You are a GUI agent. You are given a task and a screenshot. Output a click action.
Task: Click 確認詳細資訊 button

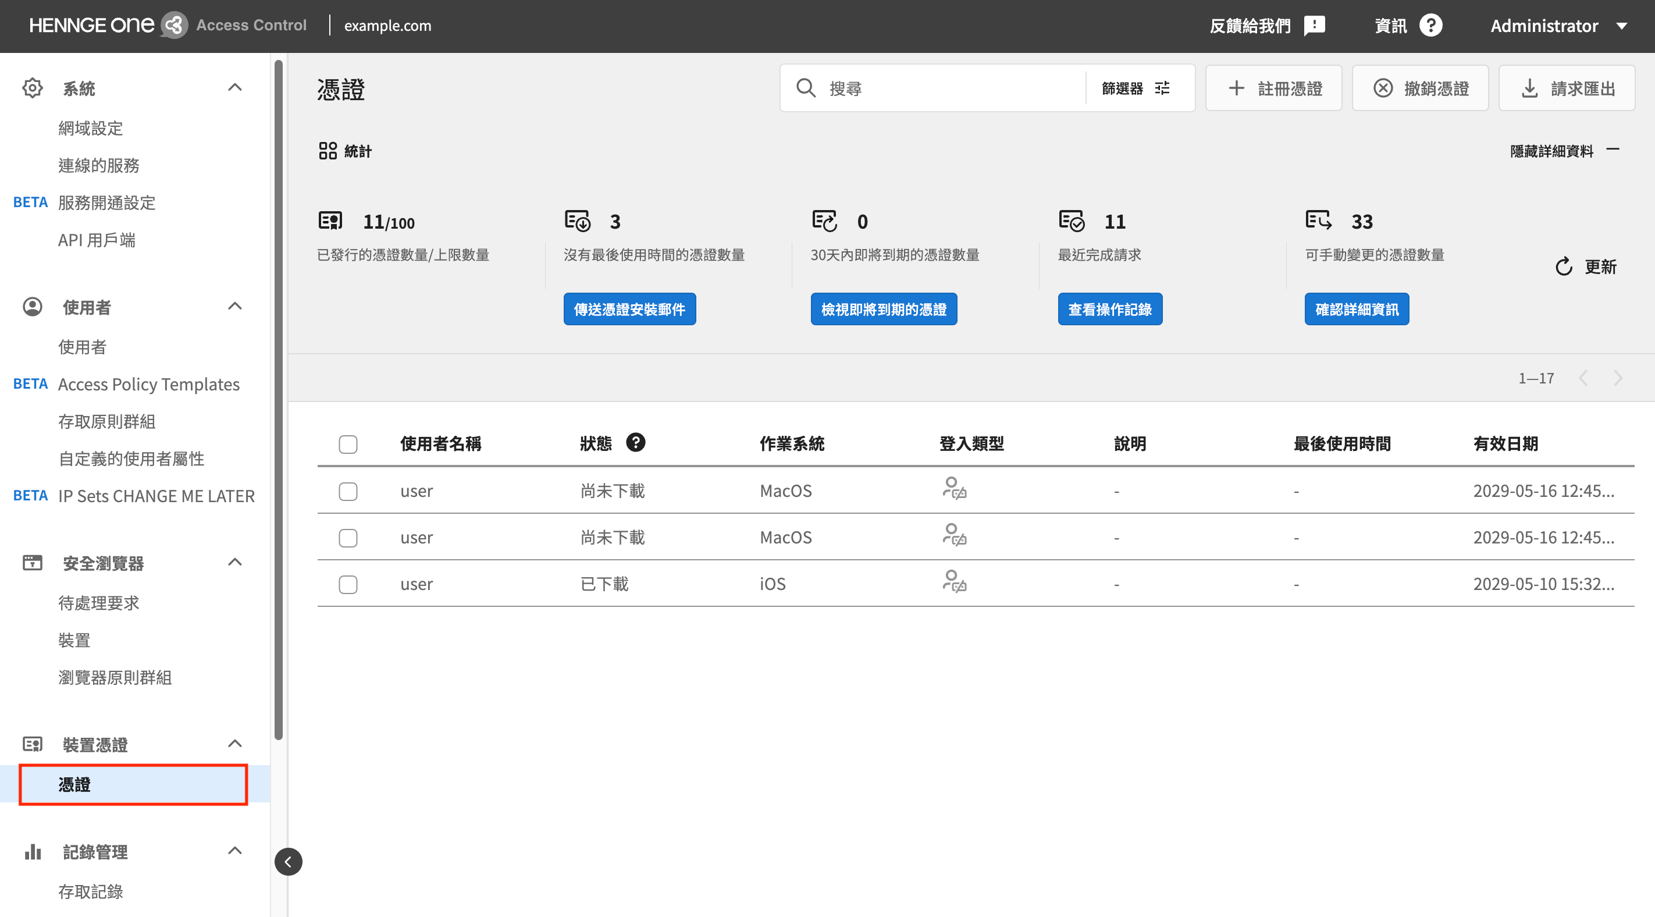coord(1356,309)
